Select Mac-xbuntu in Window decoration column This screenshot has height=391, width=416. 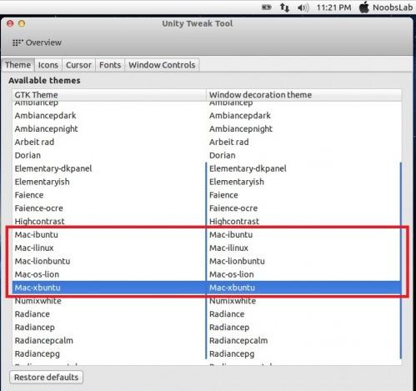pos(303,288)
